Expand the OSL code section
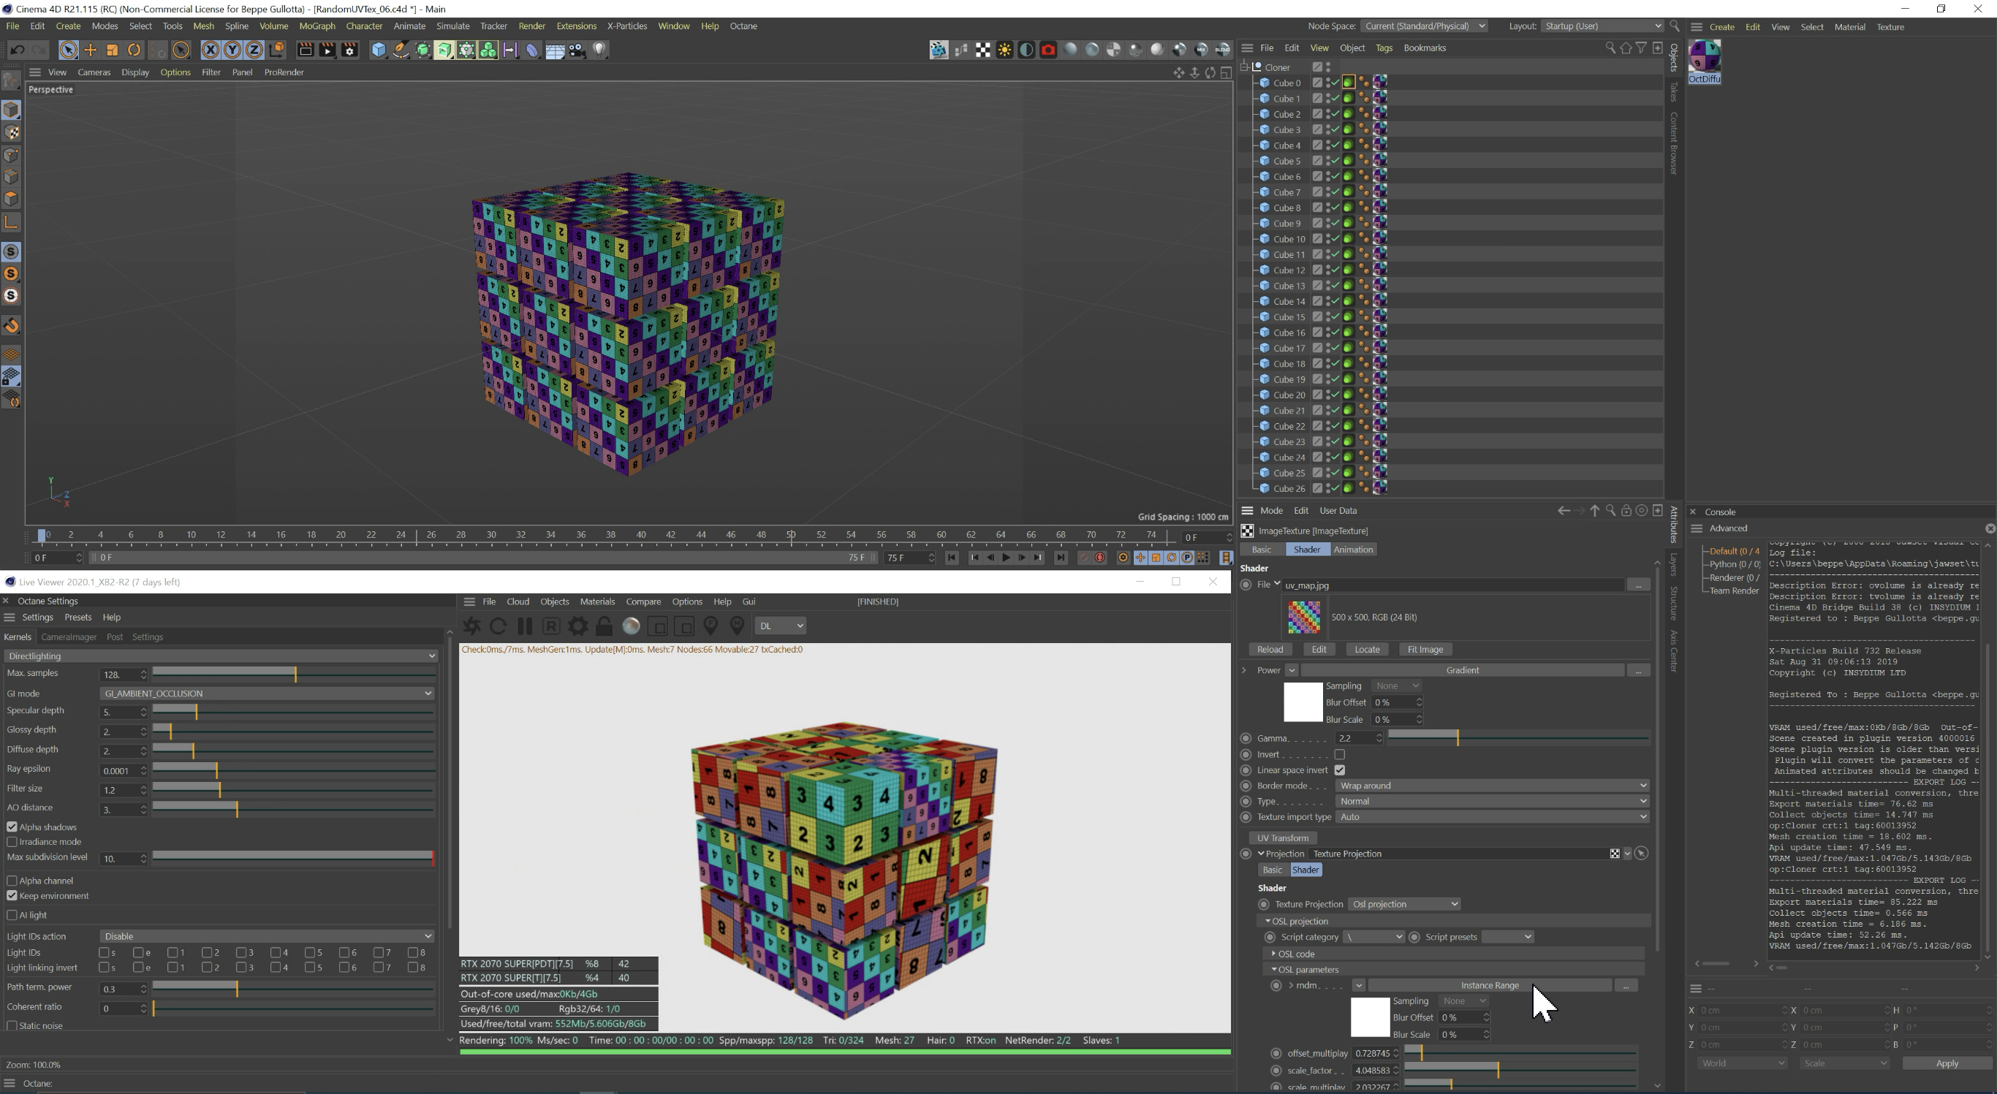1997x1094 pixels. pyautogui.click(x=1275, y=954)
